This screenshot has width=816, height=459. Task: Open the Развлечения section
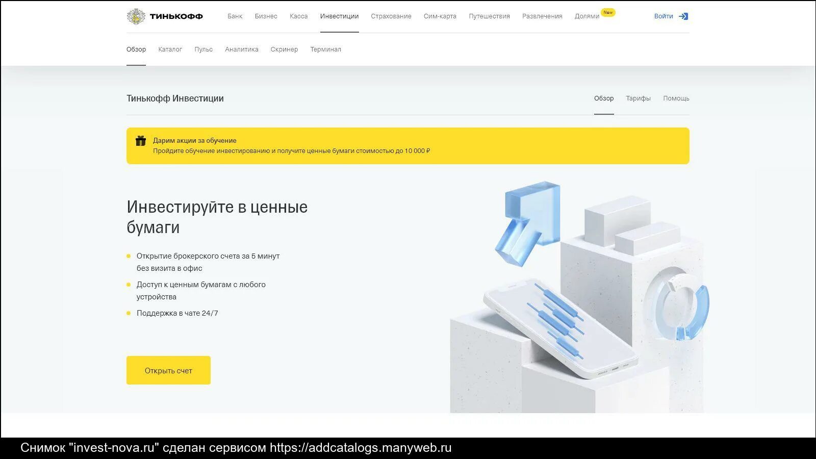(x=542, y=16)
